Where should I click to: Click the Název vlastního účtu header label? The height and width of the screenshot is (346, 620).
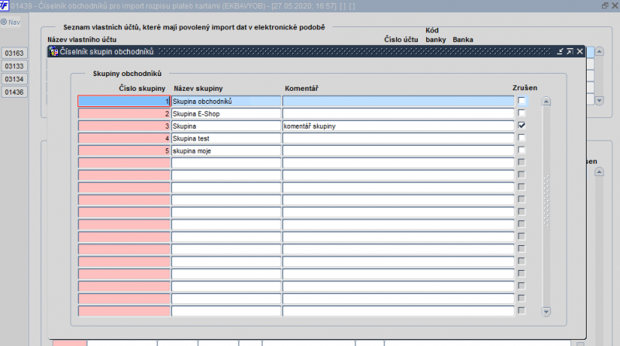tap(82, 40)
